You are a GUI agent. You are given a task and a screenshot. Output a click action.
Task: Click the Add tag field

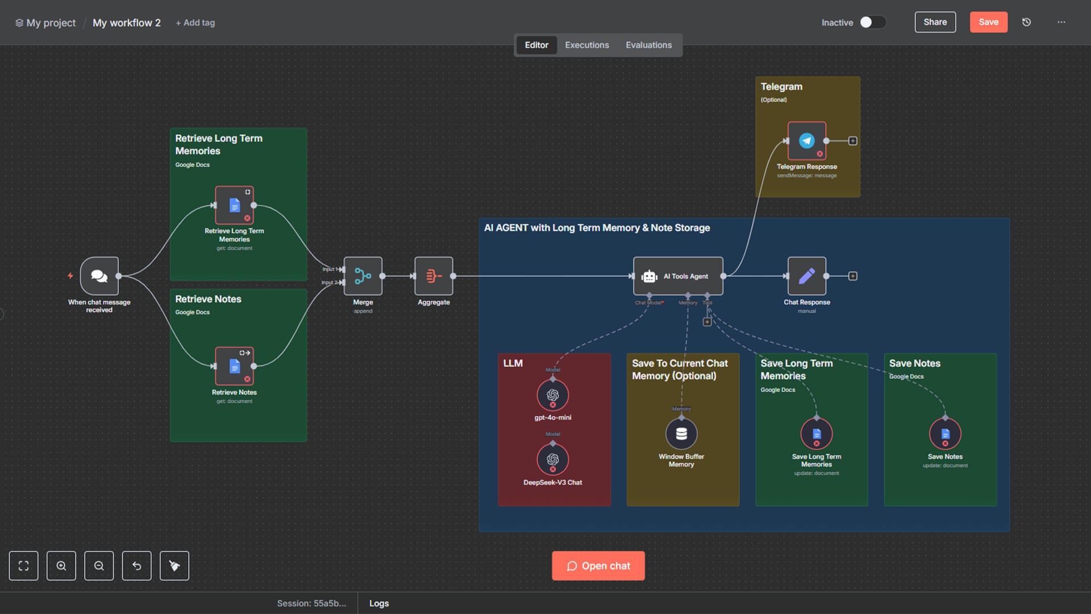(x=195, y=23)
